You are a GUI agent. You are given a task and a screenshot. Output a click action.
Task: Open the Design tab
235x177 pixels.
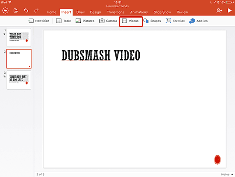coord(95,12)
